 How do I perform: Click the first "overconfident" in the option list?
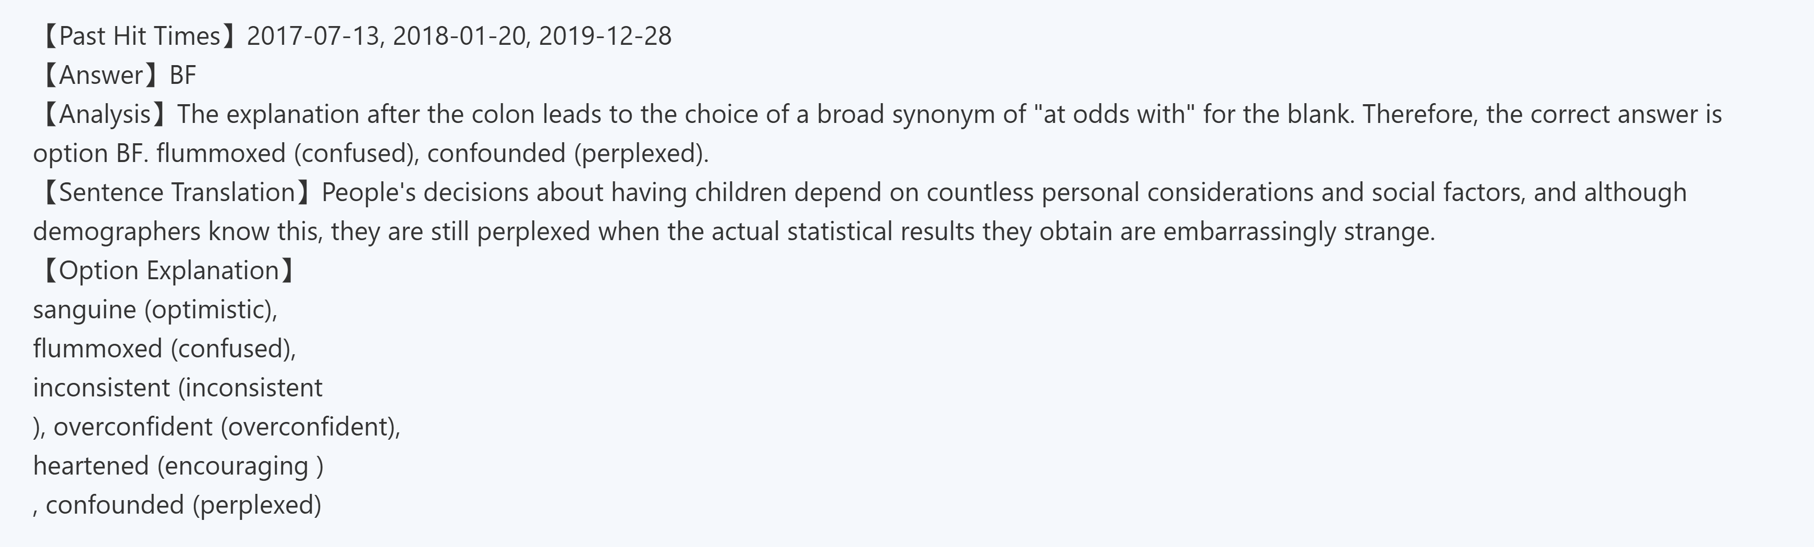click(x=132, y=427)
